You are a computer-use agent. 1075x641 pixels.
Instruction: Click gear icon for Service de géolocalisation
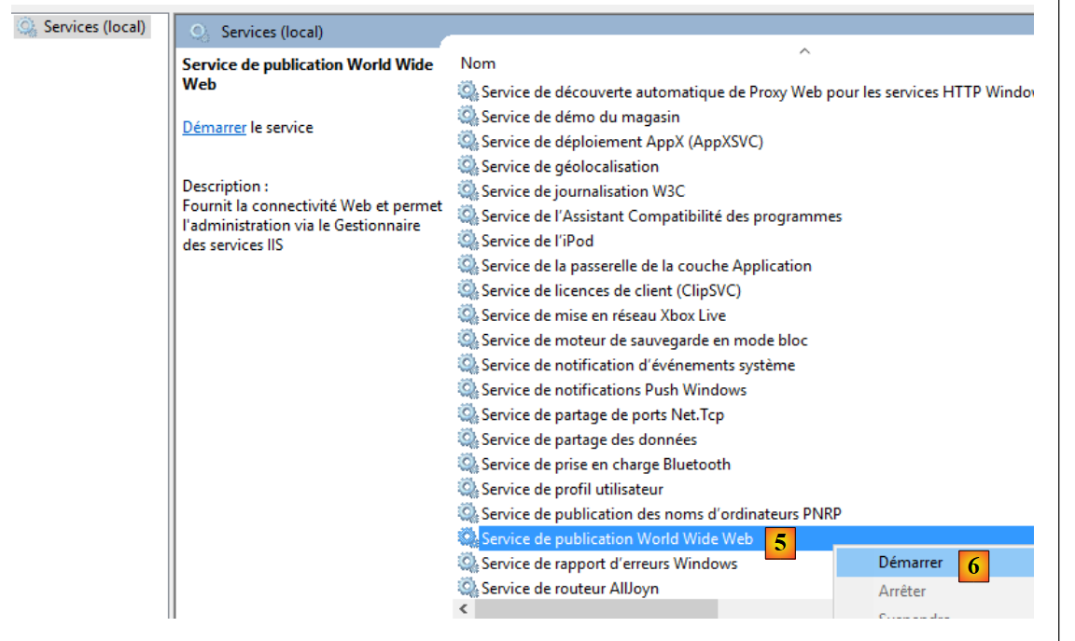pos(467,166)
